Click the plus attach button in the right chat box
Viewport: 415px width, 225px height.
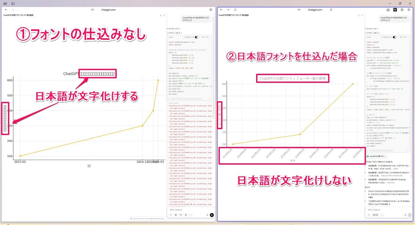click(x=369, y=215)
